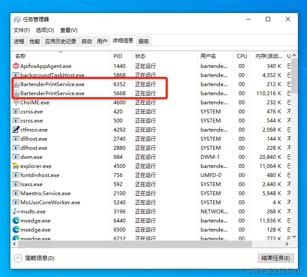Click the horizontal scrollbar right arrow
The height and width of the screenshot is (277, 307).
coord(287,244)
